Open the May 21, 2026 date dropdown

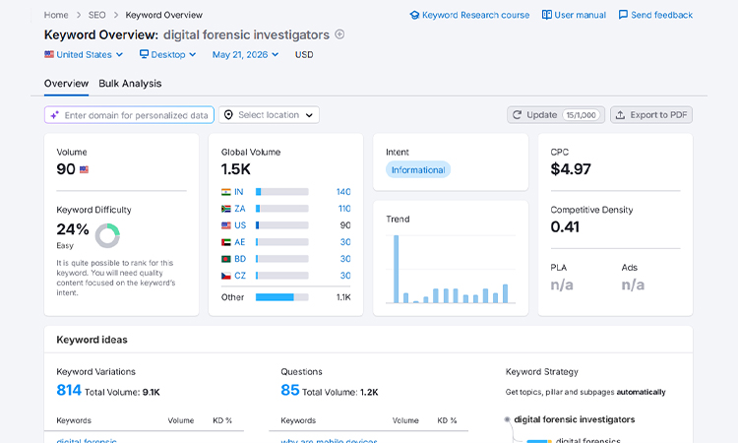(245, 54)
